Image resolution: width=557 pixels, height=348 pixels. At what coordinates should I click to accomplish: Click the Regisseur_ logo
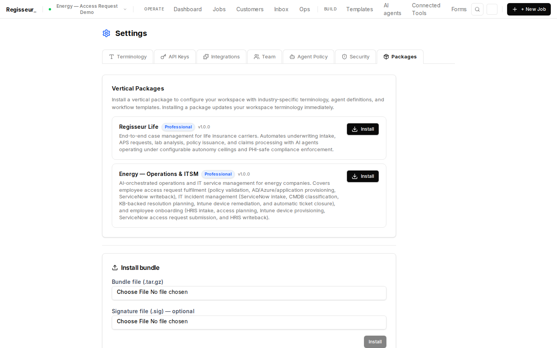(x=21, y=10)
